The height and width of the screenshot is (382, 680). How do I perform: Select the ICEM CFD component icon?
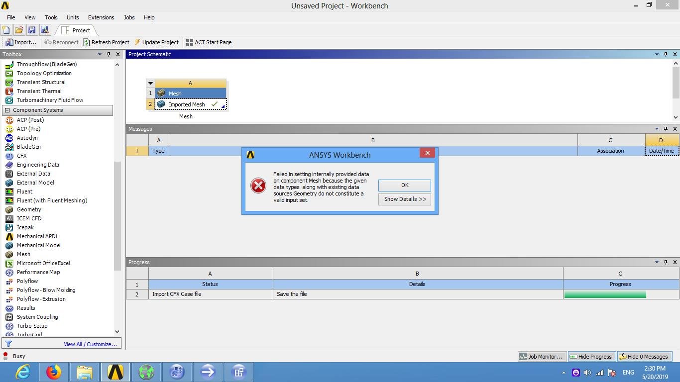click(x=9, y=218)
